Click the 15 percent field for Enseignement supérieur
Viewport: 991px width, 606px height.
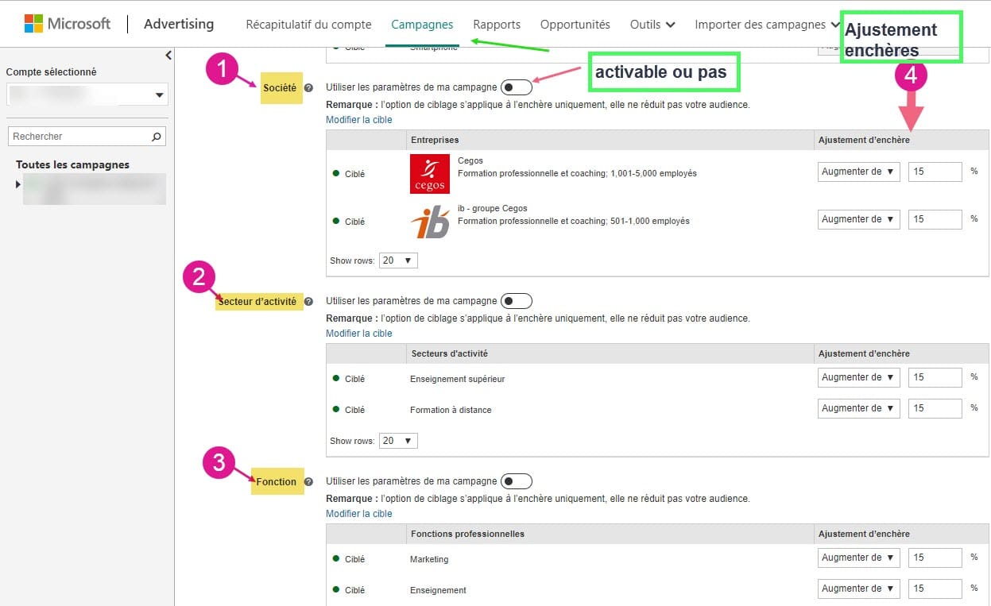pos(935,377)
